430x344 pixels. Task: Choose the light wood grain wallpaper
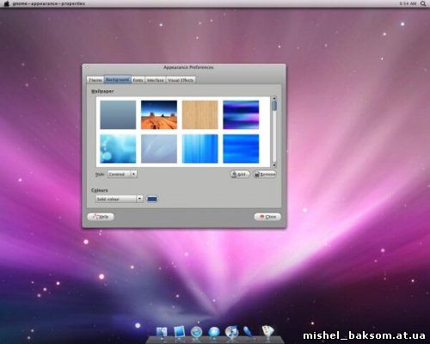[200, 114]
